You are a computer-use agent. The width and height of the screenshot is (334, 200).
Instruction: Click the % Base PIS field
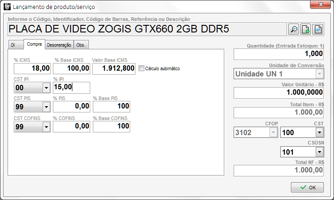[111, 107]
